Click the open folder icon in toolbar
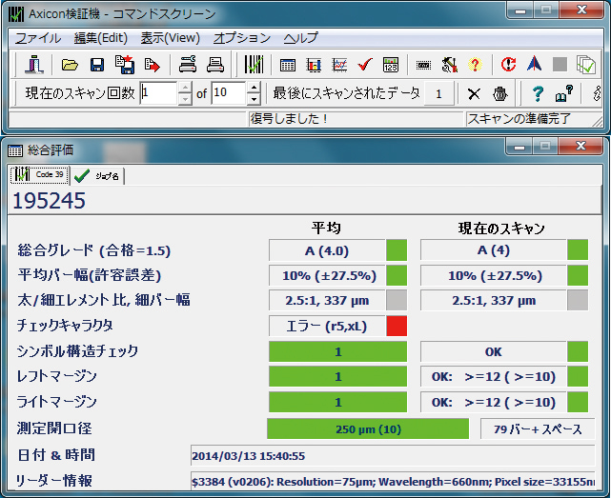Screen dimensions: 611x498 (70, 65)
